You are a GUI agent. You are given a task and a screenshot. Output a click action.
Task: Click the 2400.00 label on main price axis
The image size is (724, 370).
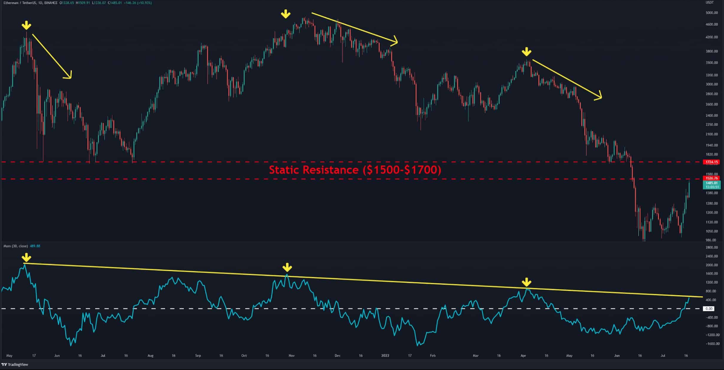tap(712, 115)
